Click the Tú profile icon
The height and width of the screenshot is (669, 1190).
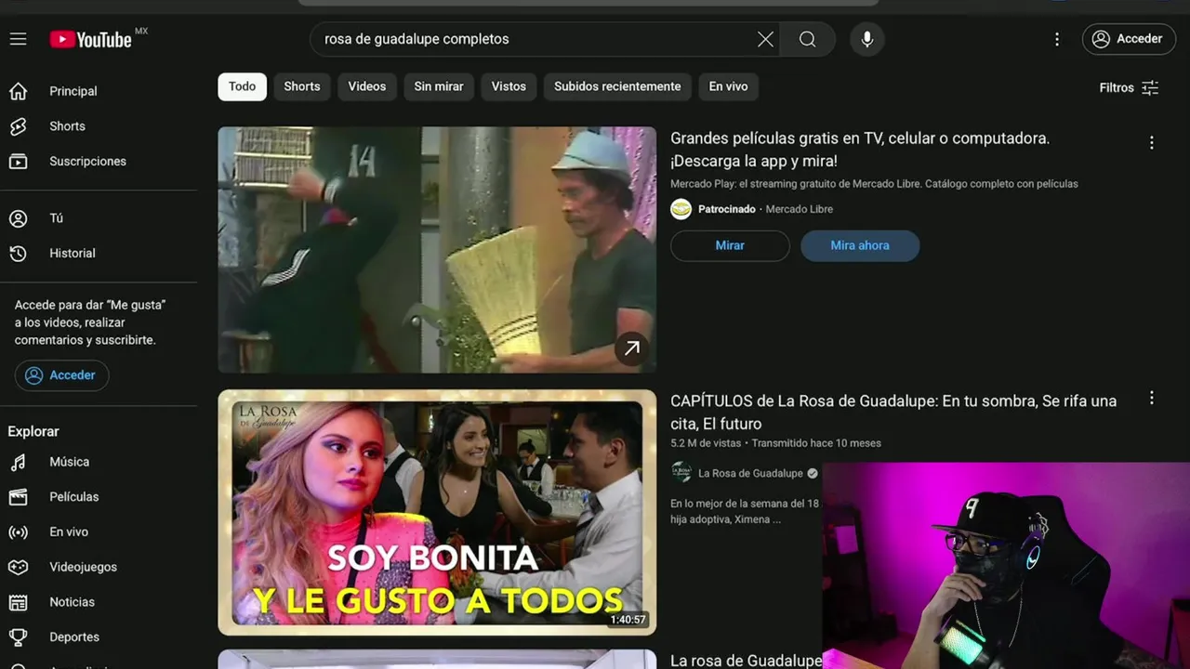coord(18,218)
